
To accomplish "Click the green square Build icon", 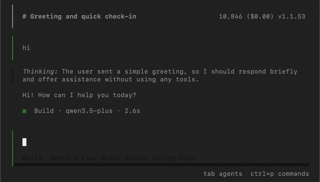I will pyautogui.click(x=24, y=111).
